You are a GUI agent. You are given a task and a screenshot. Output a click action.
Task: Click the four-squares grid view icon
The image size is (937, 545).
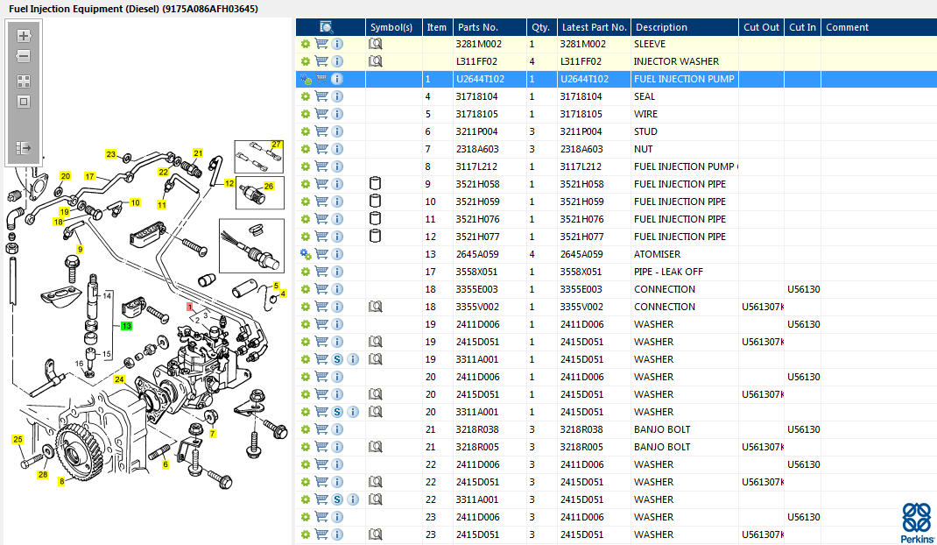click(24, 81)
